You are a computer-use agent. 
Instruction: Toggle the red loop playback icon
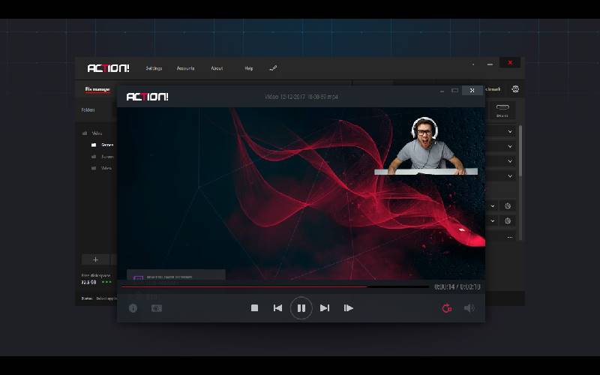[x=447, y=308]
